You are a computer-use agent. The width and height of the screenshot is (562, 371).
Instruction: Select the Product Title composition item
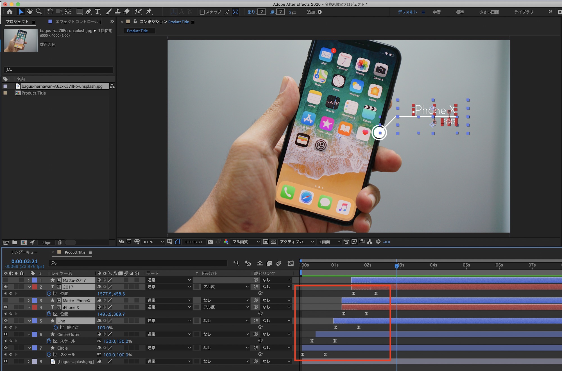[x=33, y=93]
